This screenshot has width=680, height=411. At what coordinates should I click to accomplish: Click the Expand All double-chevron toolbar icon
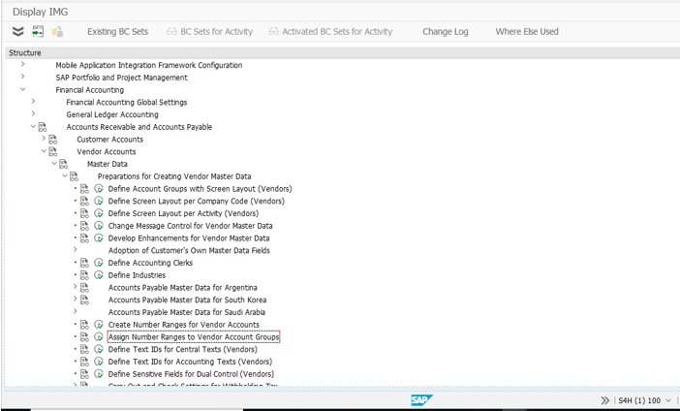click(17, 31)
